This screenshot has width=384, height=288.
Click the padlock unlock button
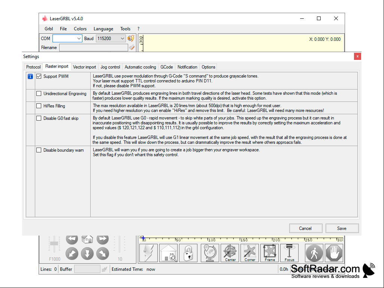188,253
